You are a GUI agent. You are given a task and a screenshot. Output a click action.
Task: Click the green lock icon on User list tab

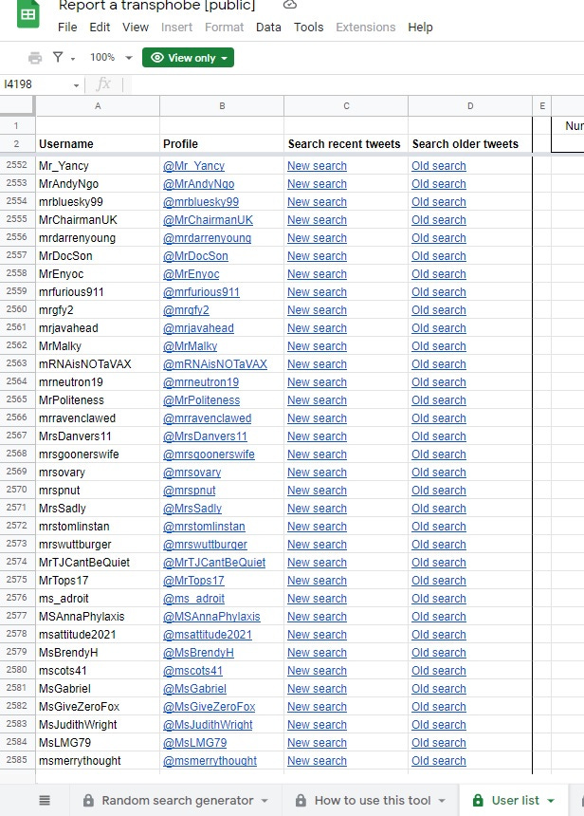click(x=478, y=801)
